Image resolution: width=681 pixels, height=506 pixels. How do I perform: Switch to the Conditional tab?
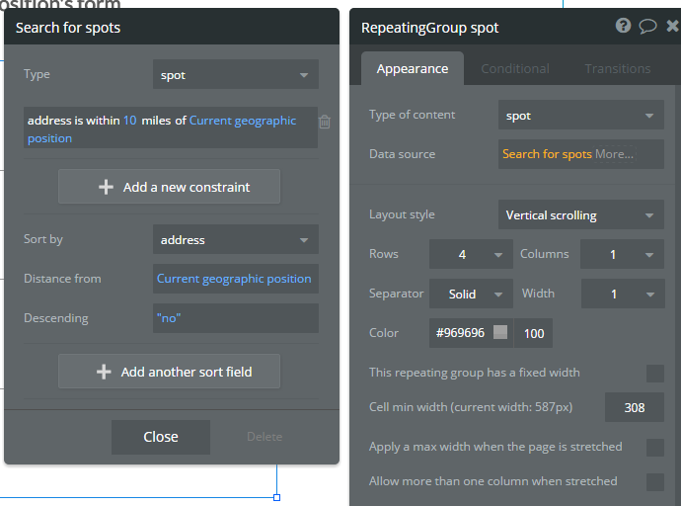(515, 69)
